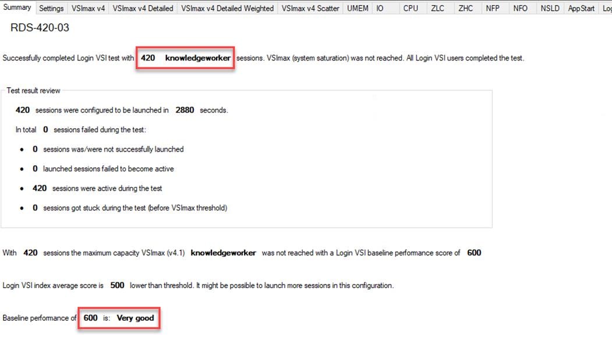The image size is (612, 348).
Task: Click the 'Very good' baseline rating
Action: pos(136,318)
